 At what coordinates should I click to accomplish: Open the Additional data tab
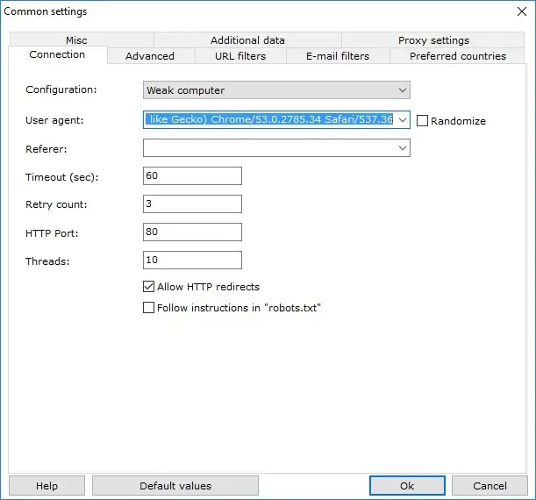pyautogui.click(x=247, y=40)
